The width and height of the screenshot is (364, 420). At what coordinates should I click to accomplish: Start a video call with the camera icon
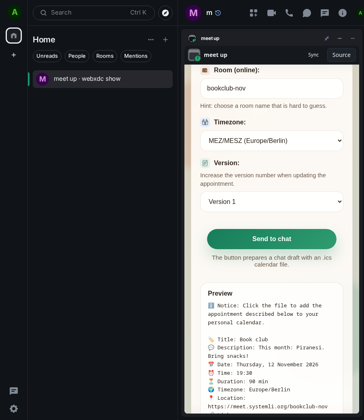pos(271,13)
